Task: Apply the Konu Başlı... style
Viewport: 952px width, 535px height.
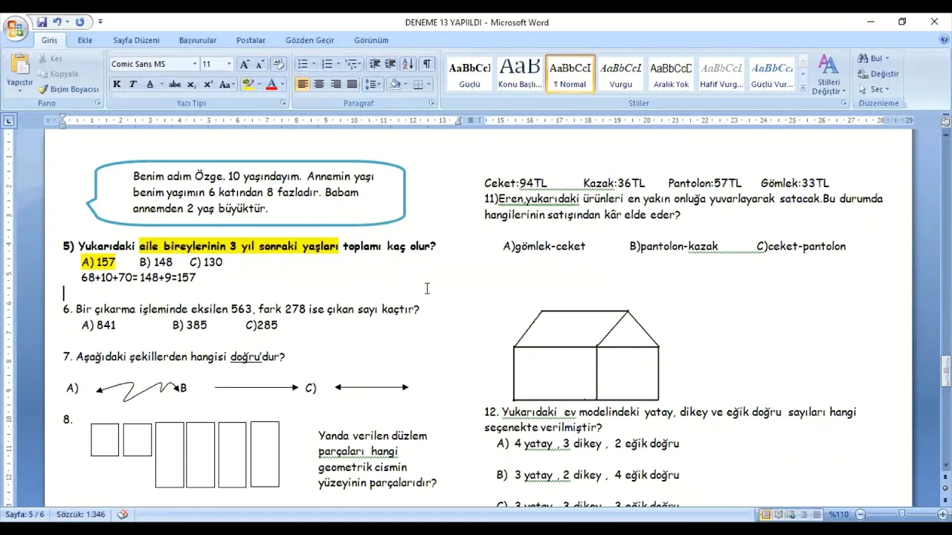Action: (x=520, y=74)
